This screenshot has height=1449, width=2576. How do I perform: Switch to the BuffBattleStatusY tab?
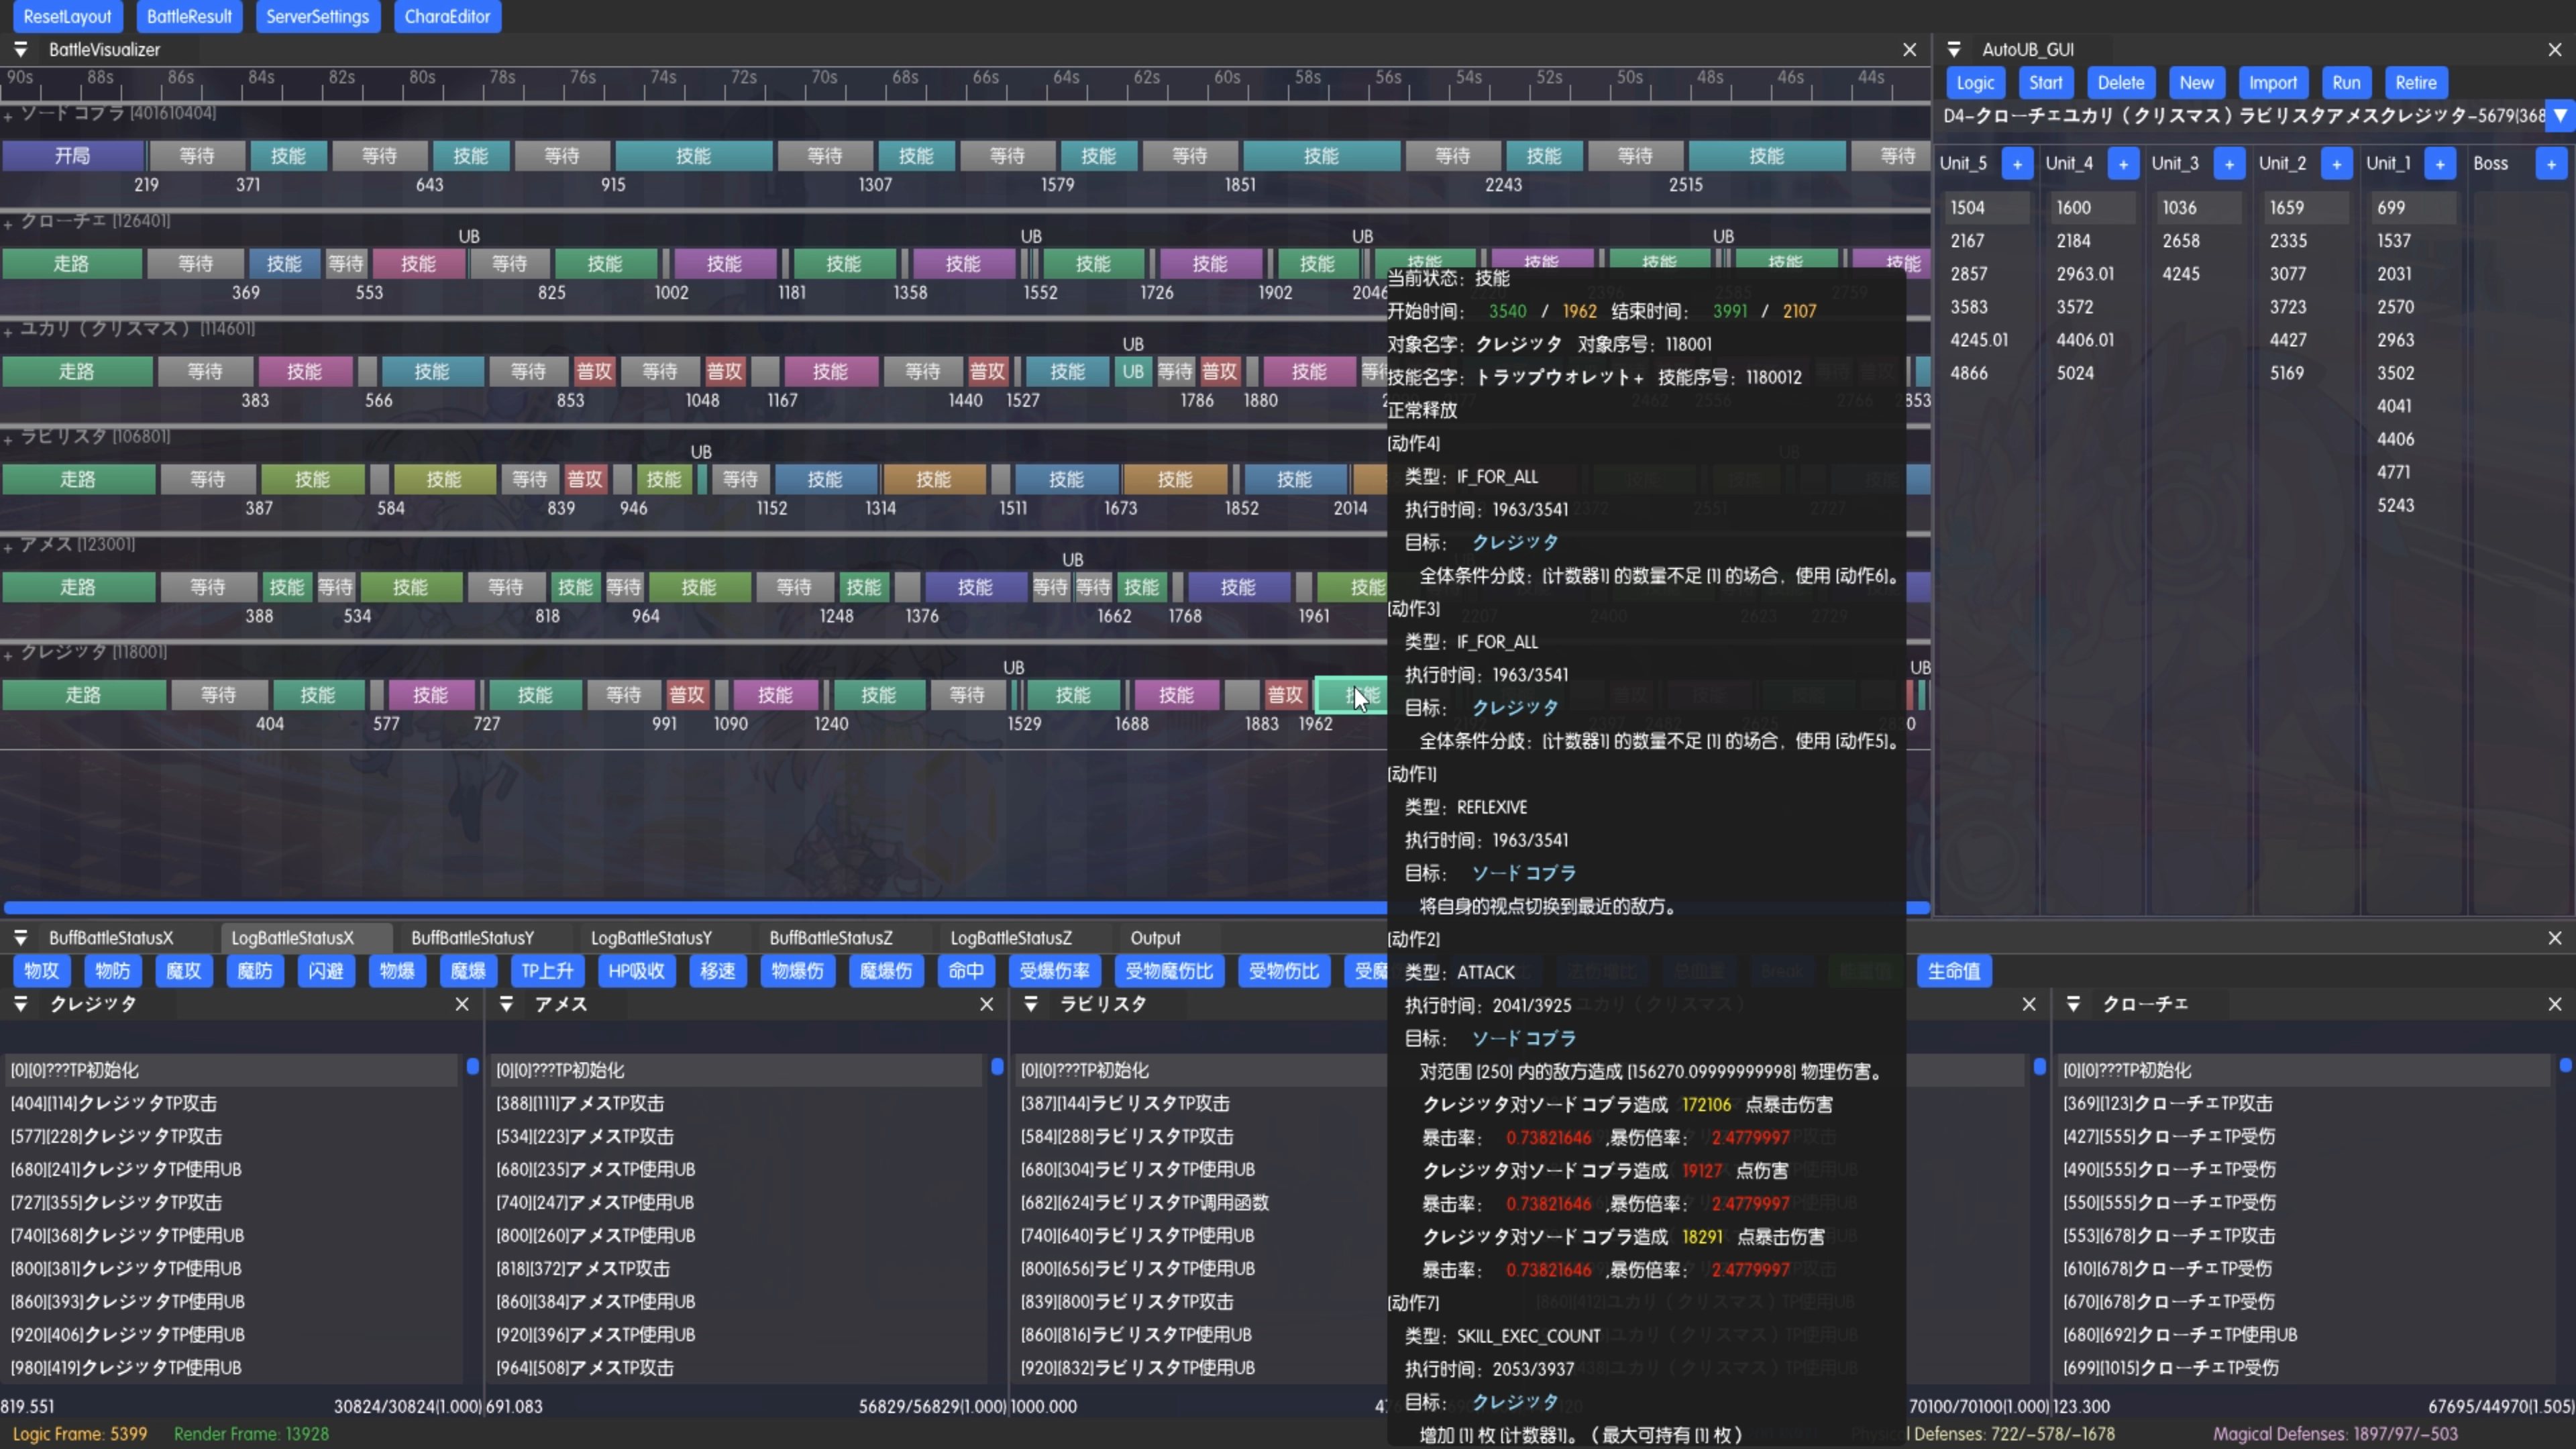pyautogui.click(x=472, y=938)
